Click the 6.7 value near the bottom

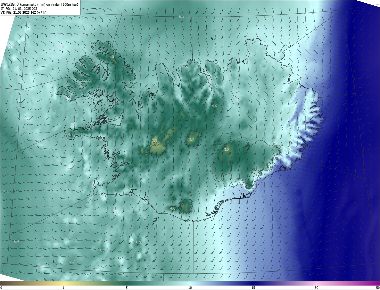(x=72, y=261)
